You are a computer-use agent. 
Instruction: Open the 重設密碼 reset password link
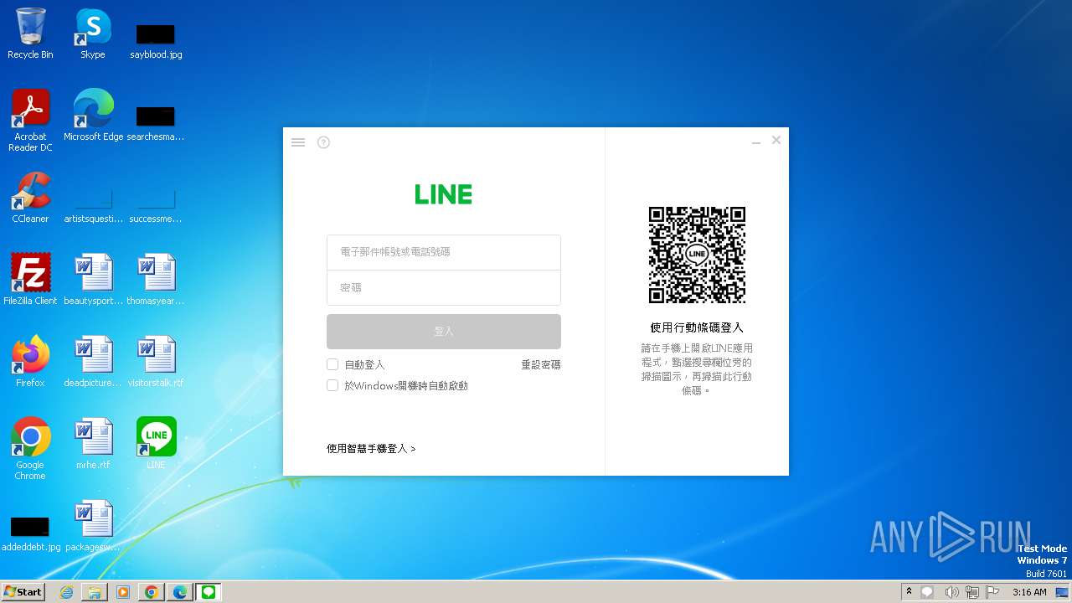point(541,365)
